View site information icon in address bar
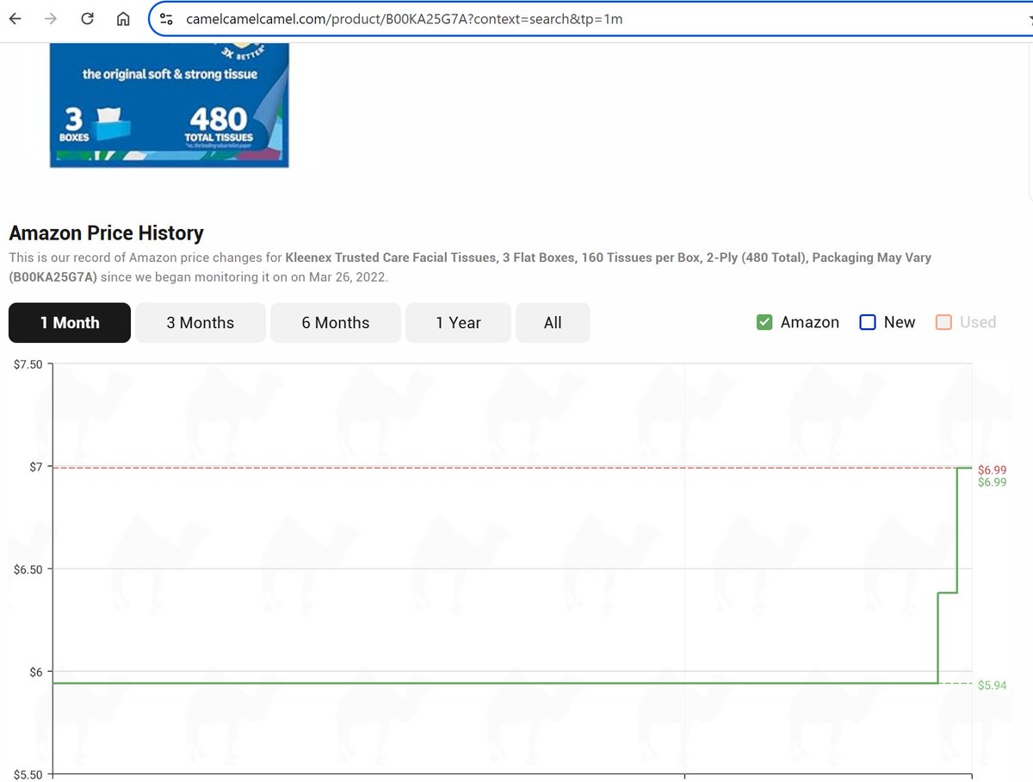The width and height of the screenshot is (1033, 782). (x=167, y=19)
